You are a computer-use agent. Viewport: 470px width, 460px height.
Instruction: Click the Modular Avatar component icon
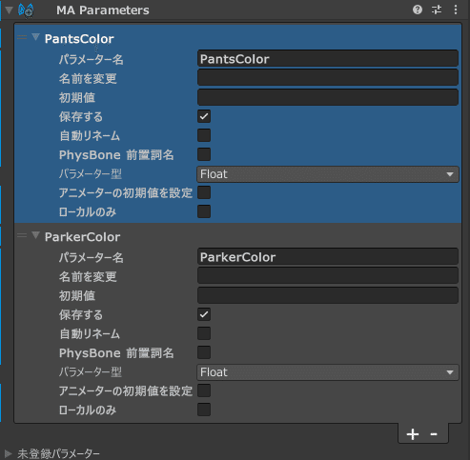click(x=26, y=10)
